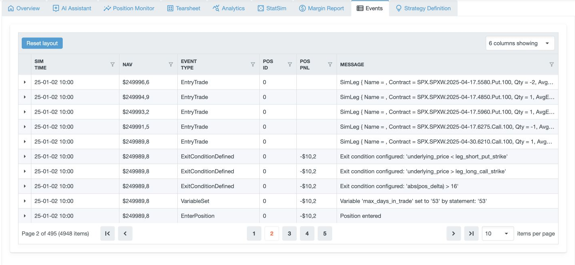Open the Analytics tab

[x=228, y=8]
